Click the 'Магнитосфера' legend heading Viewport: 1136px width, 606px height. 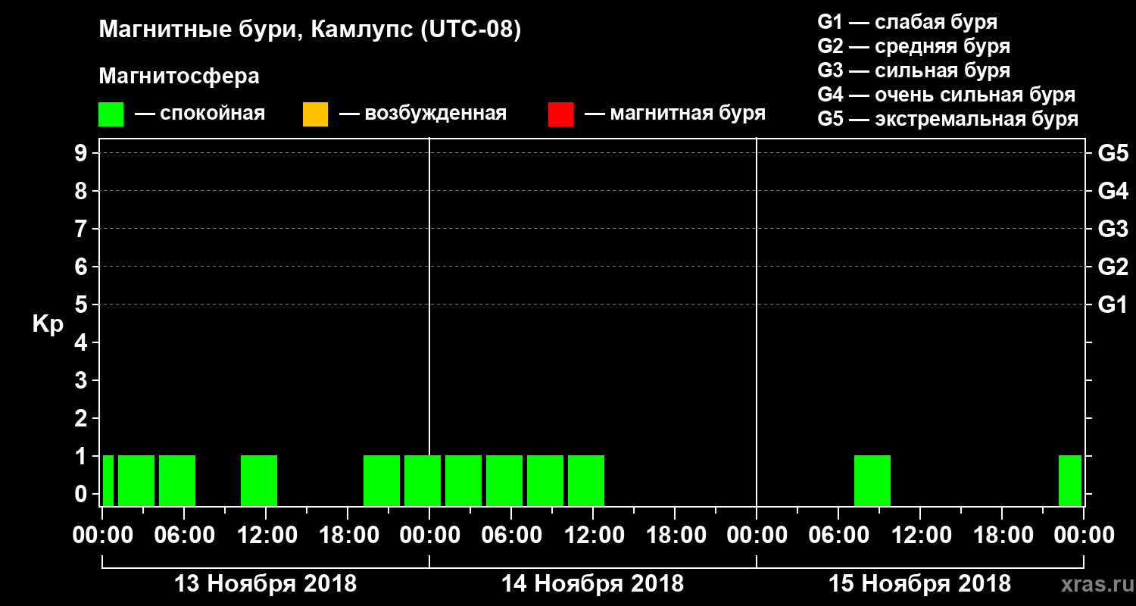179,77
